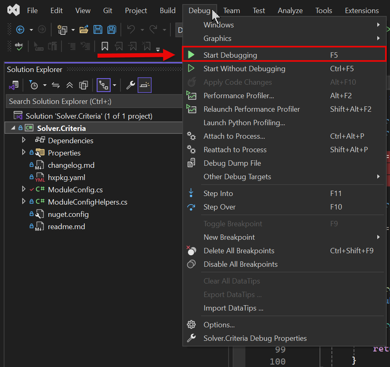The width and height of the screenshot is (390, 367).
Task: Select Start Debugging menu item
Action: coord(284,55)
